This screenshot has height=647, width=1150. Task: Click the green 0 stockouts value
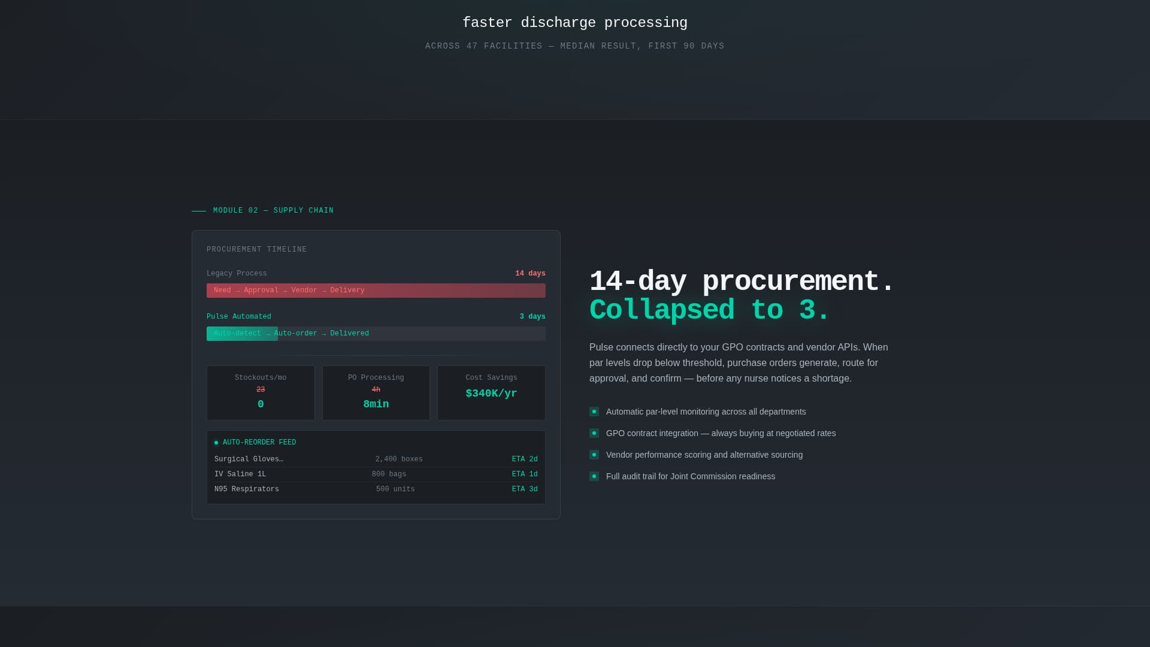pyautogui.click(x=261, y=404)
